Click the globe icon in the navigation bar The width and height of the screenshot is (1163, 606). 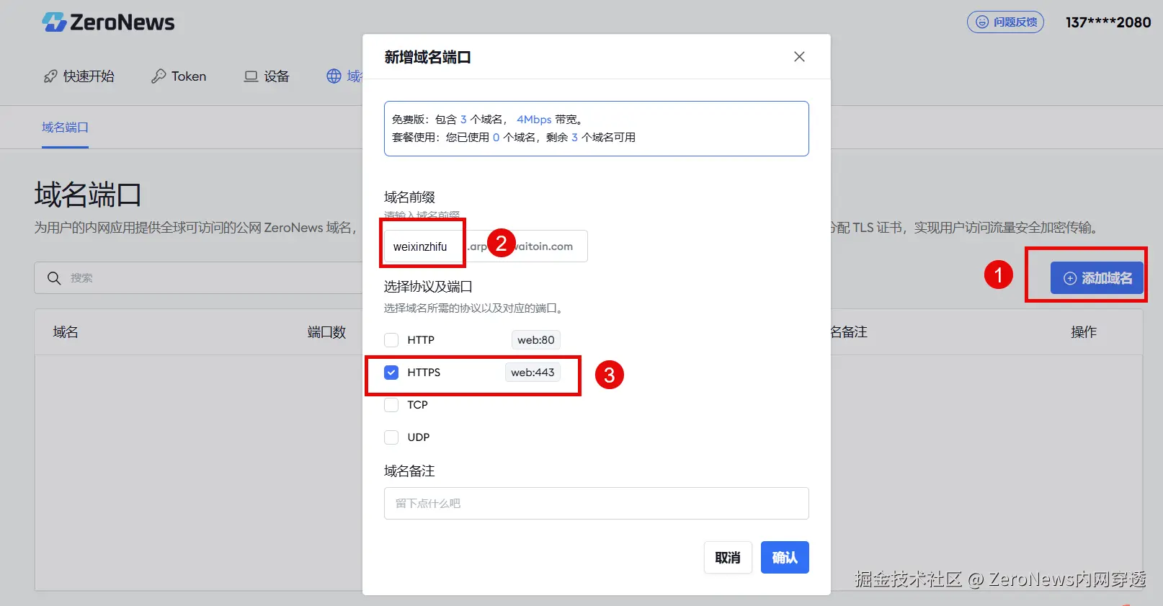point(334,76)
